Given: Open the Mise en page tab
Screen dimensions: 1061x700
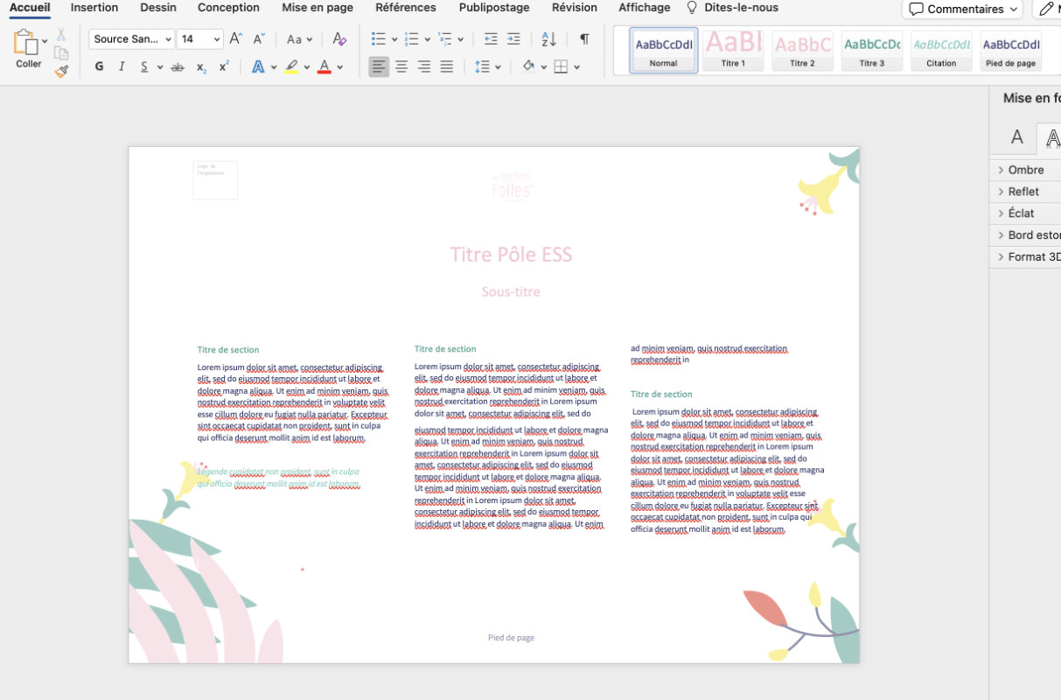Looking at the screenshot, I should (x=318, y=8).
